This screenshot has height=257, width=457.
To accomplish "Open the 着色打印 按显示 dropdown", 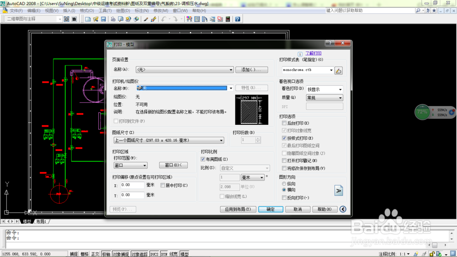I will coord(324,89).
